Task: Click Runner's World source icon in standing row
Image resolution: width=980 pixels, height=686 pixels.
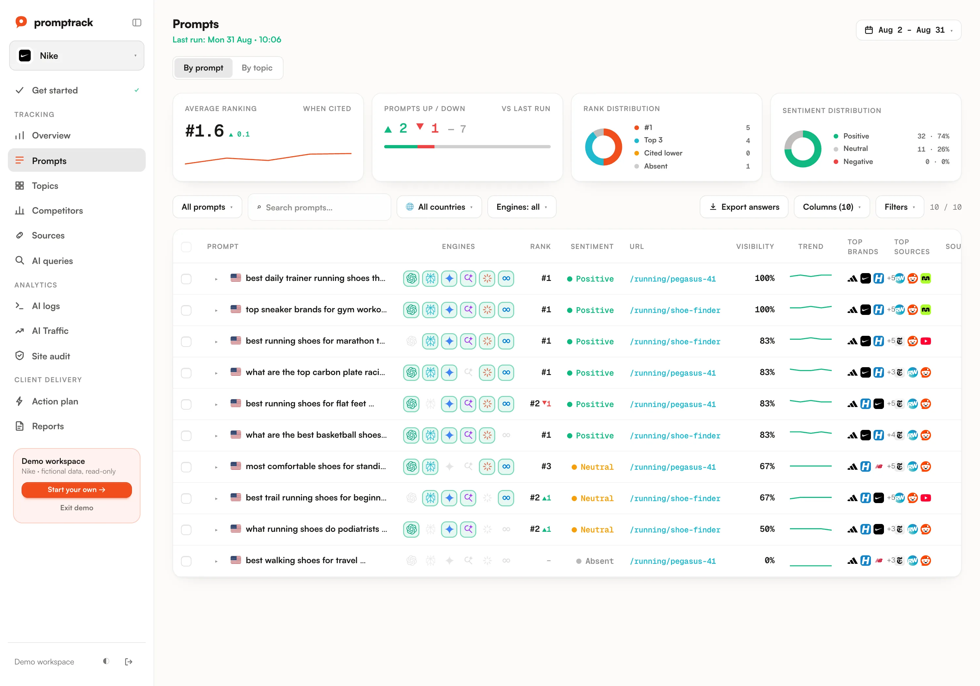Action: (913, 466)
